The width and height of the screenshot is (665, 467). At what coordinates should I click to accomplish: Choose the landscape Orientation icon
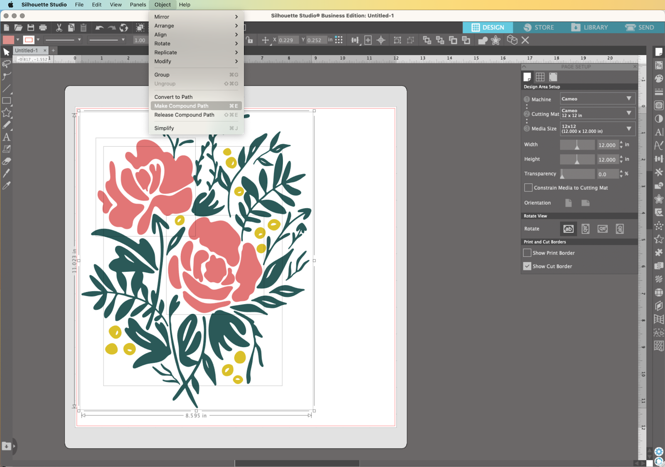(x=586, y=203)
